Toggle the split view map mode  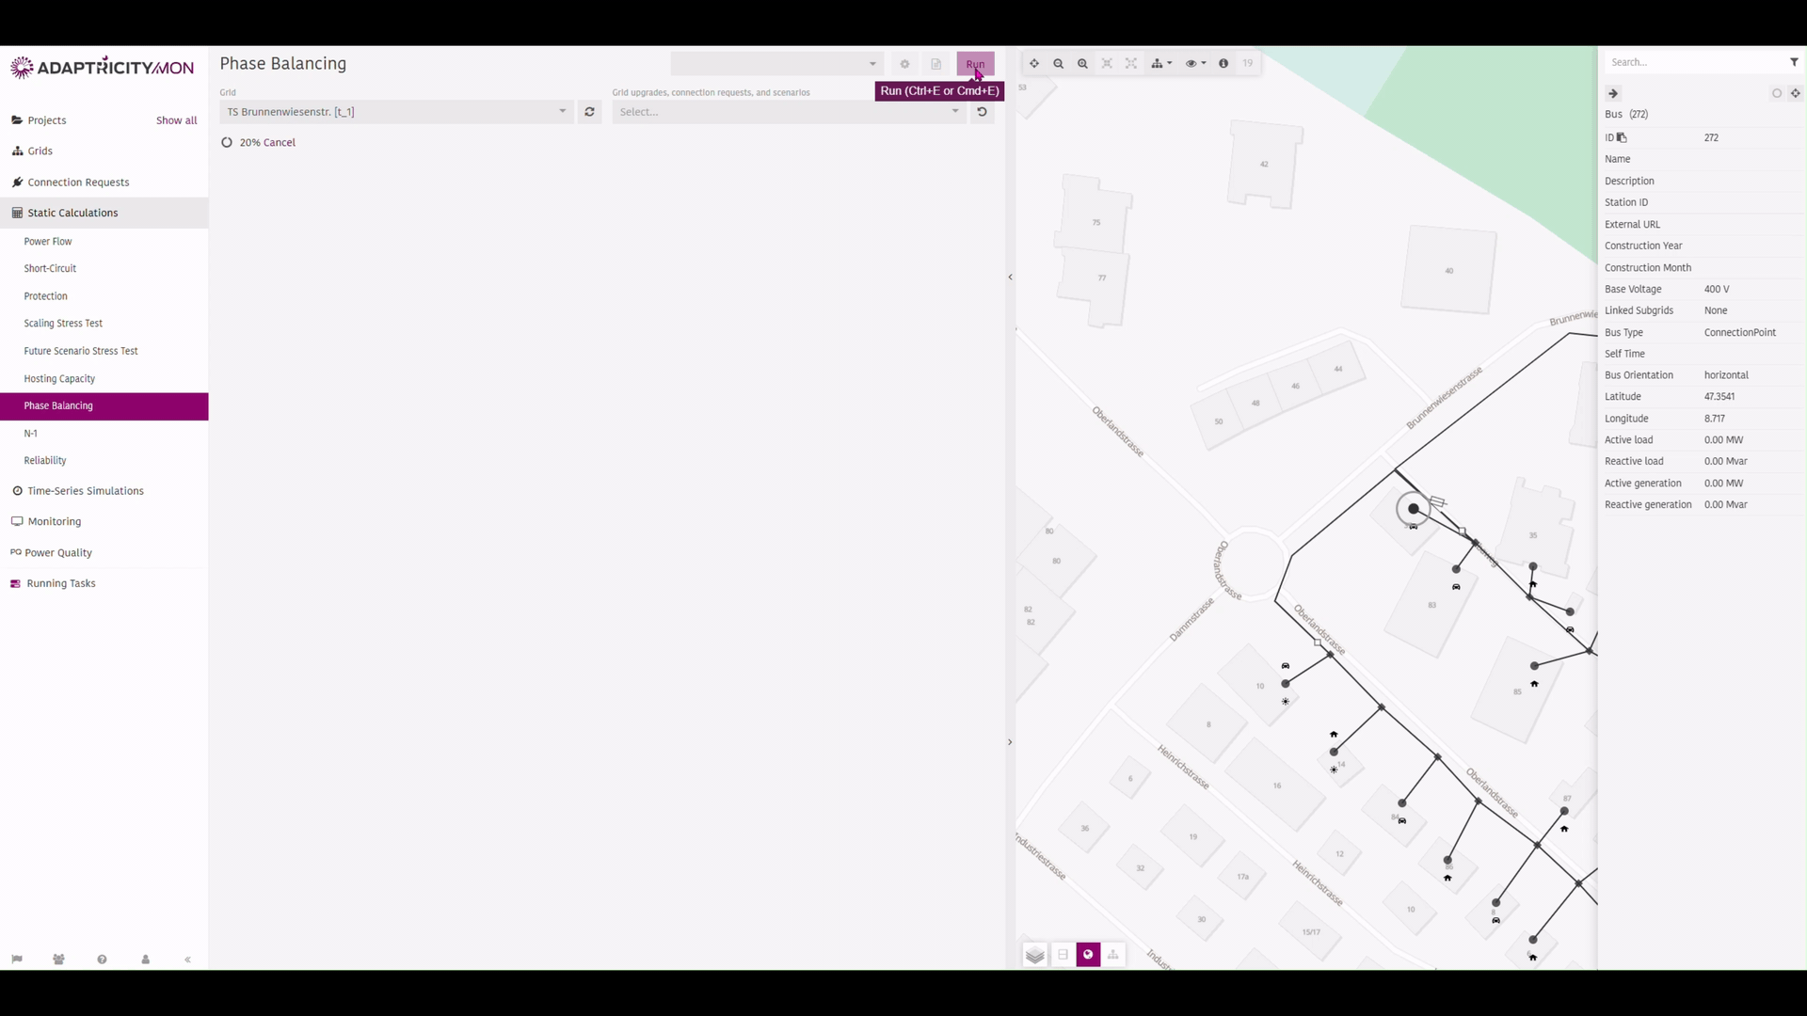pos(1063,955)
